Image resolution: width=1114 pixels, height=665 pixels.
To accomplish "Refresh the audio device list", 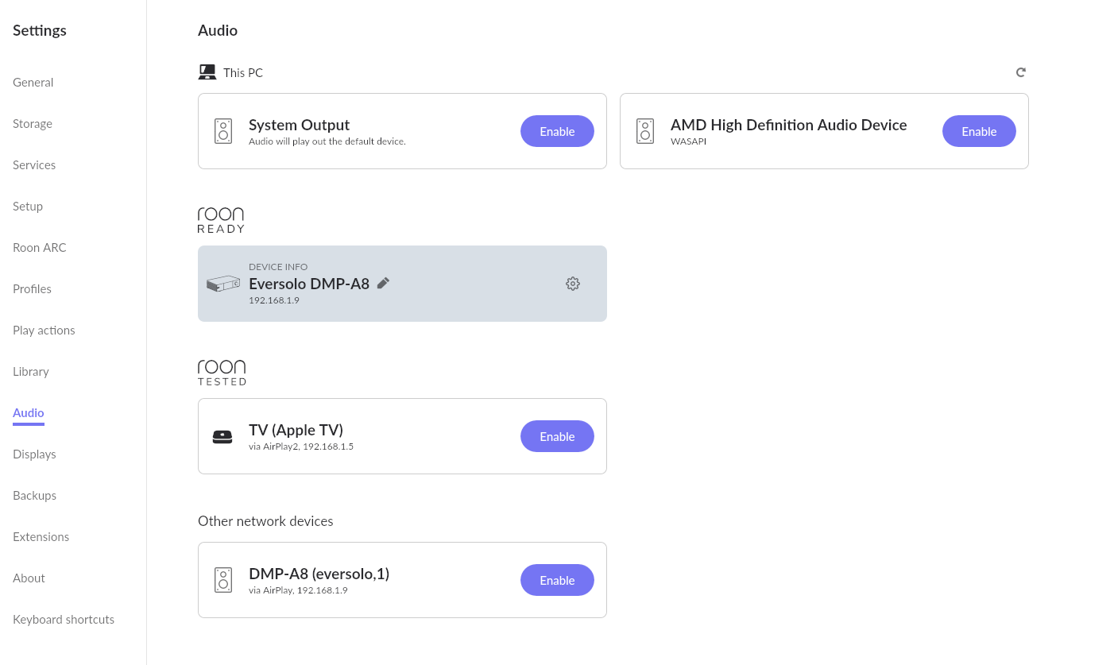I will 1021,72.
